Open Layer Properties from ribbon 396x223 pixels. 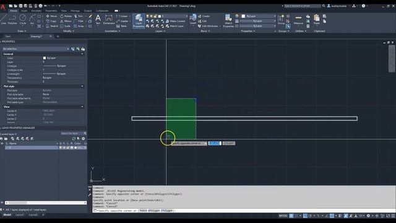pos(139,20)
